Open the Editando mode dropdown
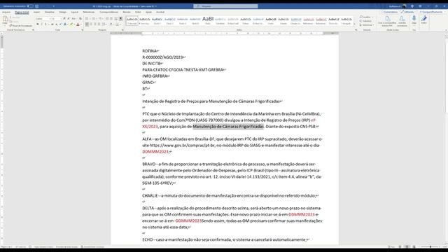The image size is (448, 252). 408,12
